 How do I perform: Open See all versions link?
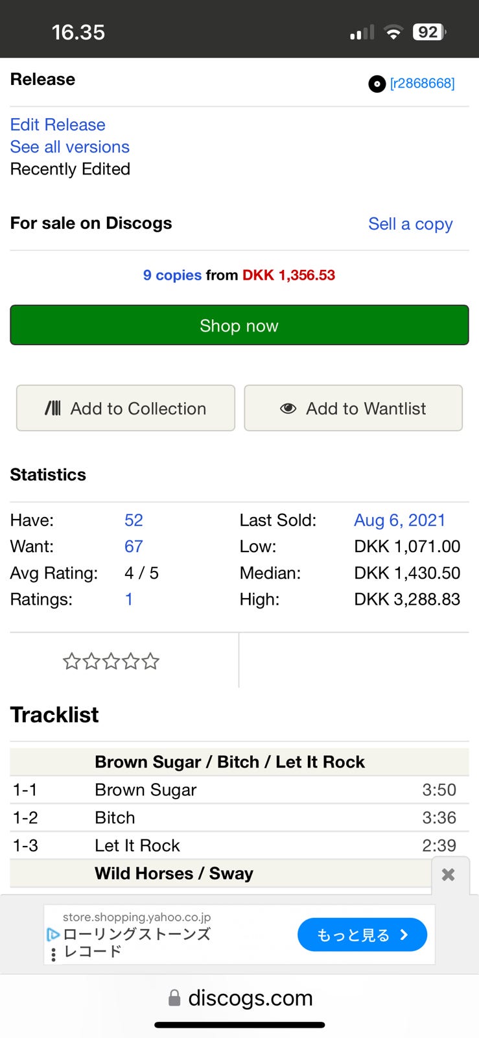point(70,147)
